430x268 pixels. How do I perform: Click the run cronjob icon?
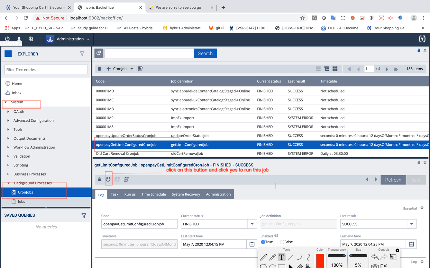[x=108, y=179]
